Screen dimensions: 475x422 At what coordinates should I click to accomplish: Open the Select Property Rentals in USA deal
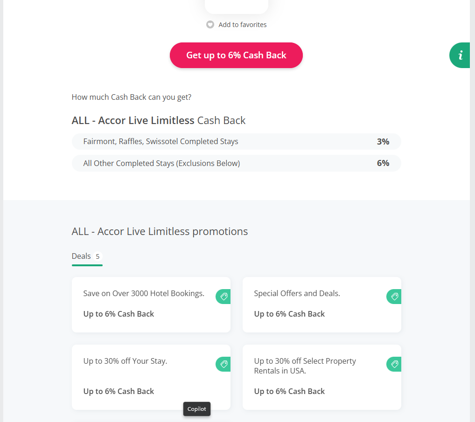305,366
